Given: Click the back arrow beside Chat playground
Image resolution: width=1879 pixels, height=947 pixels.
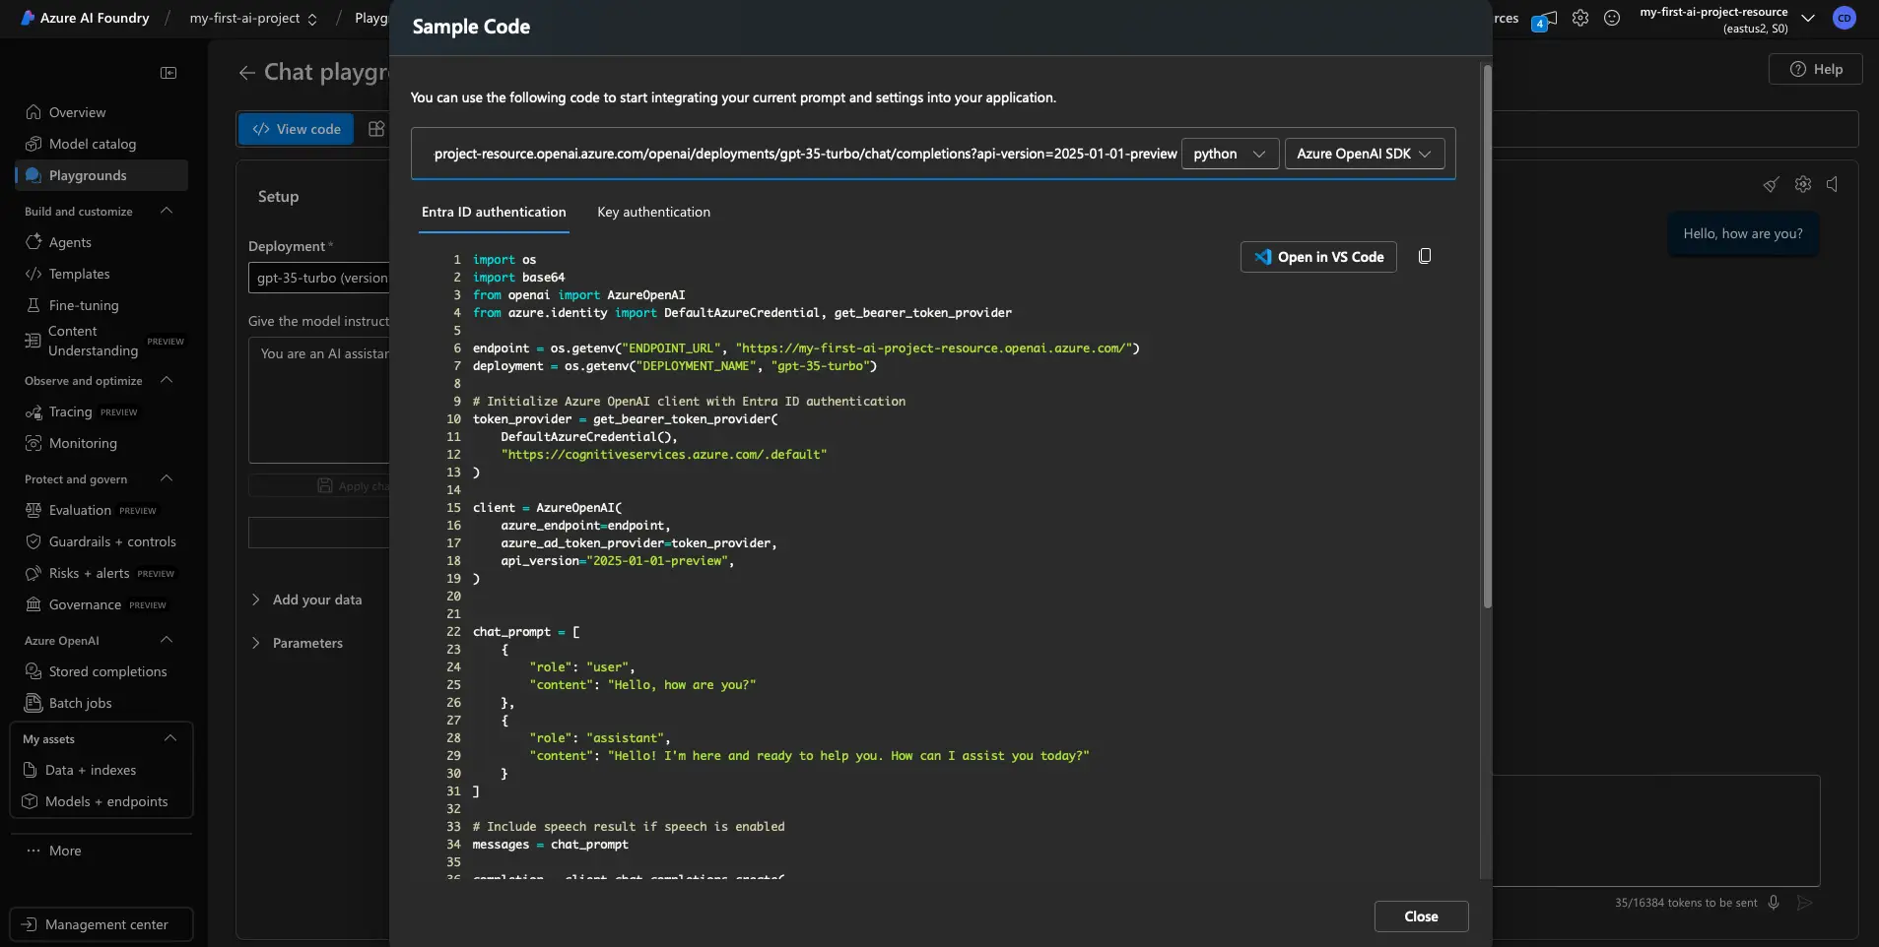Looking at the screenshot, I should click(246, 73).
